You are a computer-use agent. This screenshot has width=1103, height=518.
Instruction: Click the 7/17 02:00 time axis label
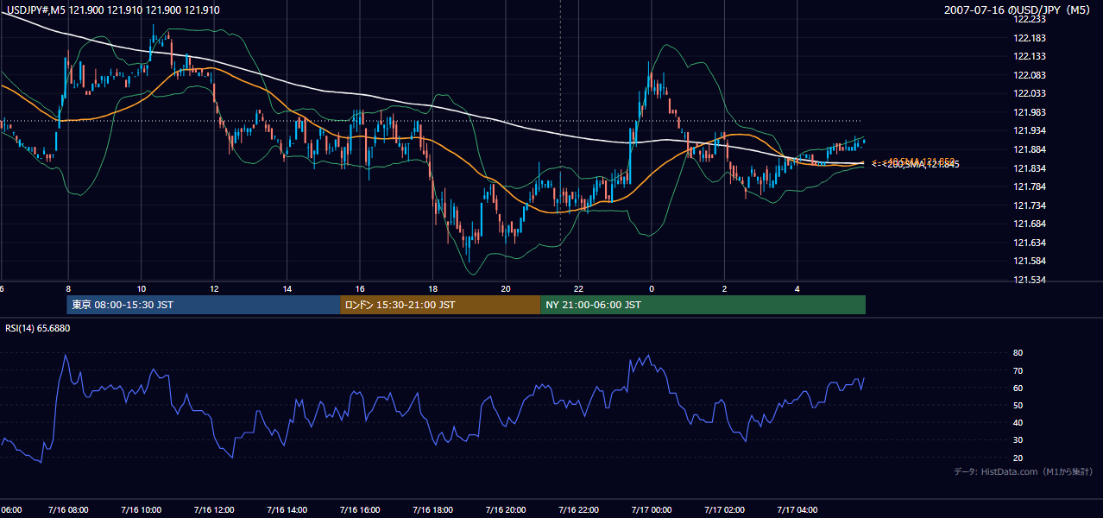coord(724,510)
